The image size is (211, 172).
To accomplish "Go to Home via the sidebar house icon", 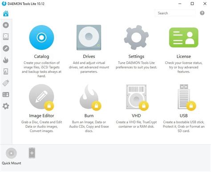I will [6, 13].
